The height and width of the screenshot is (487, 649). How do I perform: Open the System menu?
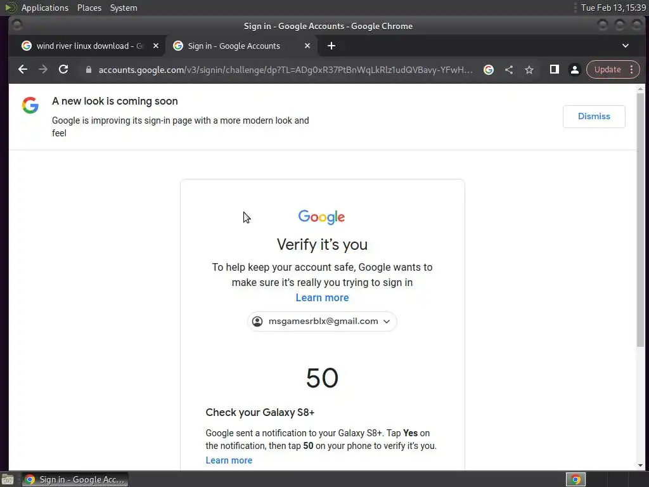124,8
